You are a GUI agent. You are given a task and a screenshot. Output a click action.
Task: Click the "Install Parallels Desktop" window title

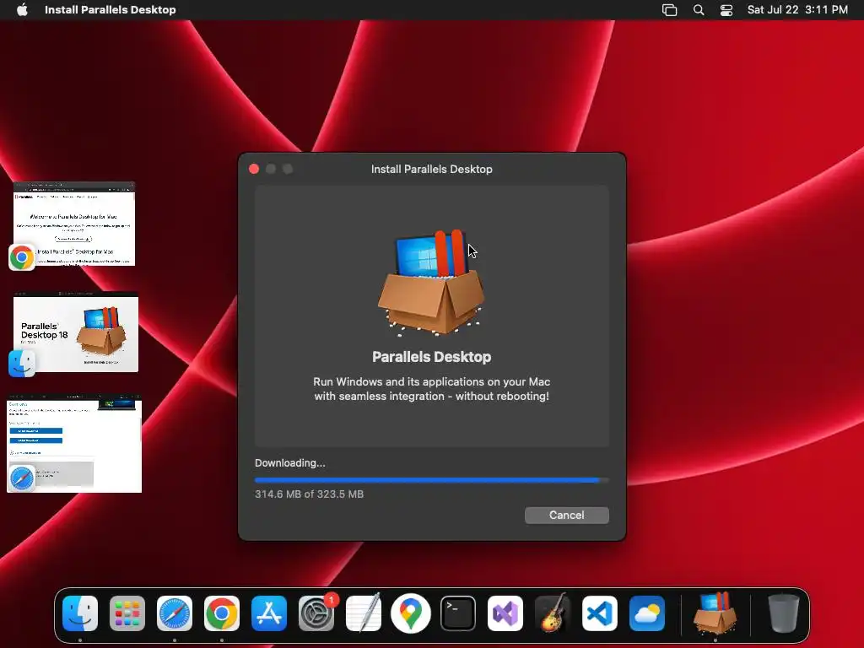point(431,169)
